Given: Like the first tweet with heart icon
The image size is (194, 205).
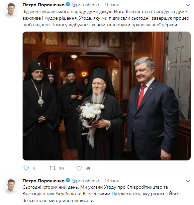Looking at the screenshot, I should pyautogui.click(x=79, y=168).
